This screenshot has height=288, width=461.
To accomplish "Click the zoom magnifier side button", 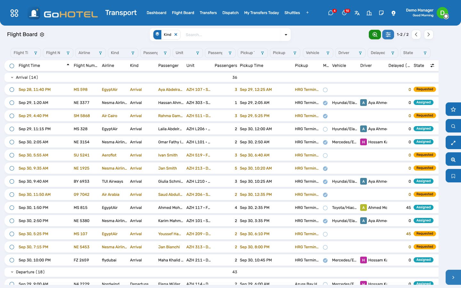I will click(453, 159).
